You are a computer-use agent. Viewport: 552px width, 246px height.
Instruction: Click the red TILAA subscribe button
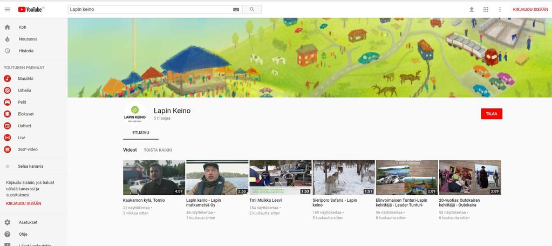[492, 114]
